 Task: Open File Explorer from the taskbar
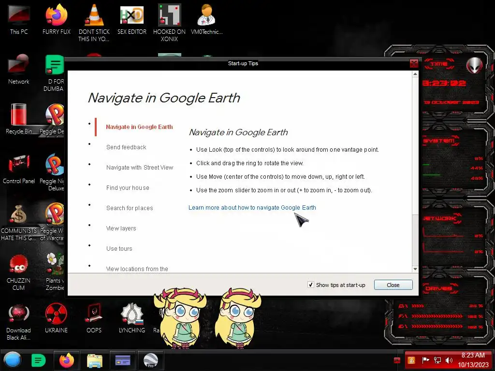point(94,360)
